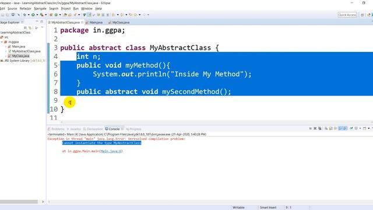373x210 pixels.
Task: Open the Refactor menu
Action: pyautogui.click(x=26, y=9)
